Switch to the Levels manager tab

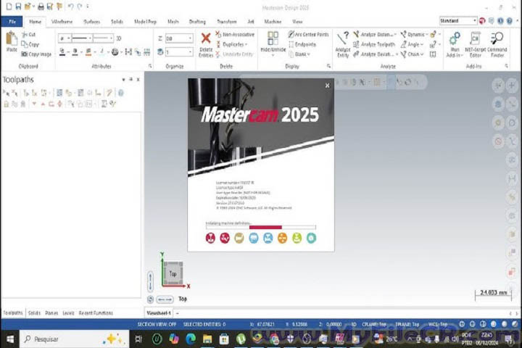coord(68,313)
